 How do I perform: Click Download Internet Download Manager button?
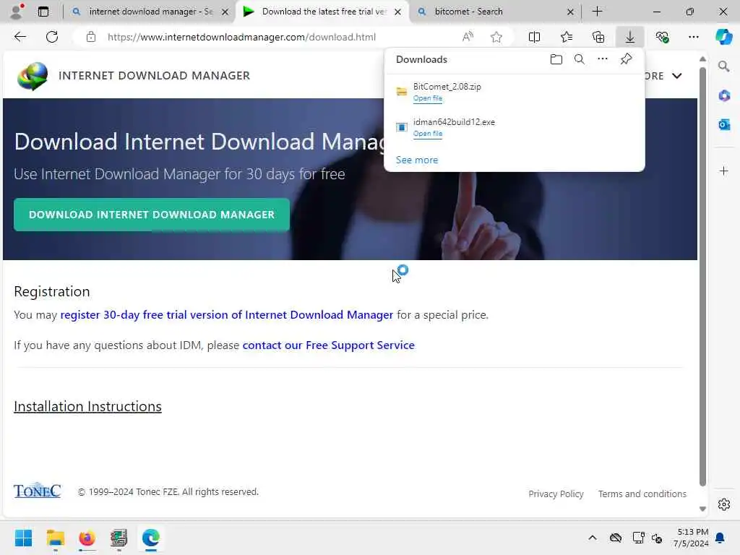152,215
